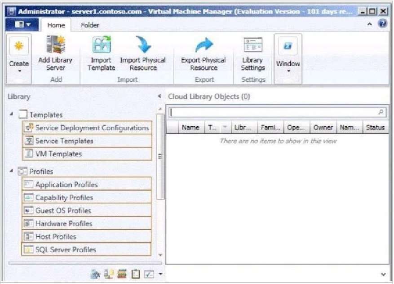
Task: Click the Service Templates node icon
Action: tap(29, 141)
